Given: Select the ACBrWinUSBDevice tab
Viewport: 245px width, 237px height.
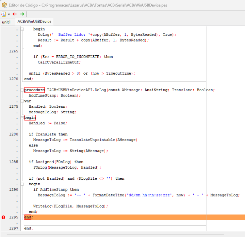Looking at the screenshot, I should (34, 22).
